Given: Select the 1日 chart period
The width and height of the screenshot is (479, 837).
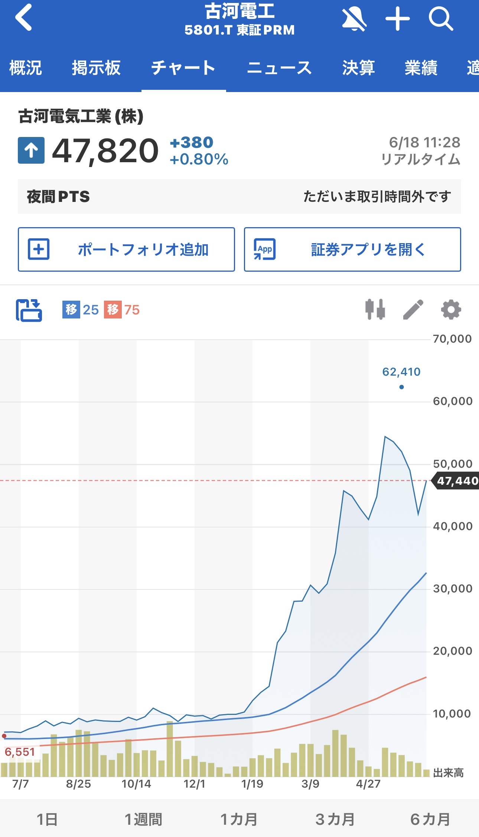Looking at the screenshot, I should click(47, 819).
